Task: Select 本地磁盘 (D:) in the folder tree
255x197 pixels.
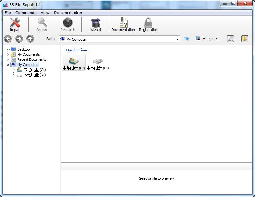Action: point(34,75)
